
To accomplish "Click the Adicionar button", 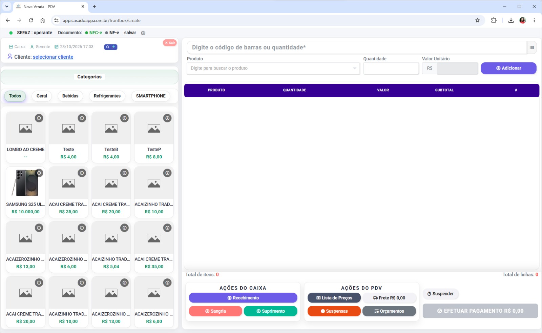I will point(508,68).
